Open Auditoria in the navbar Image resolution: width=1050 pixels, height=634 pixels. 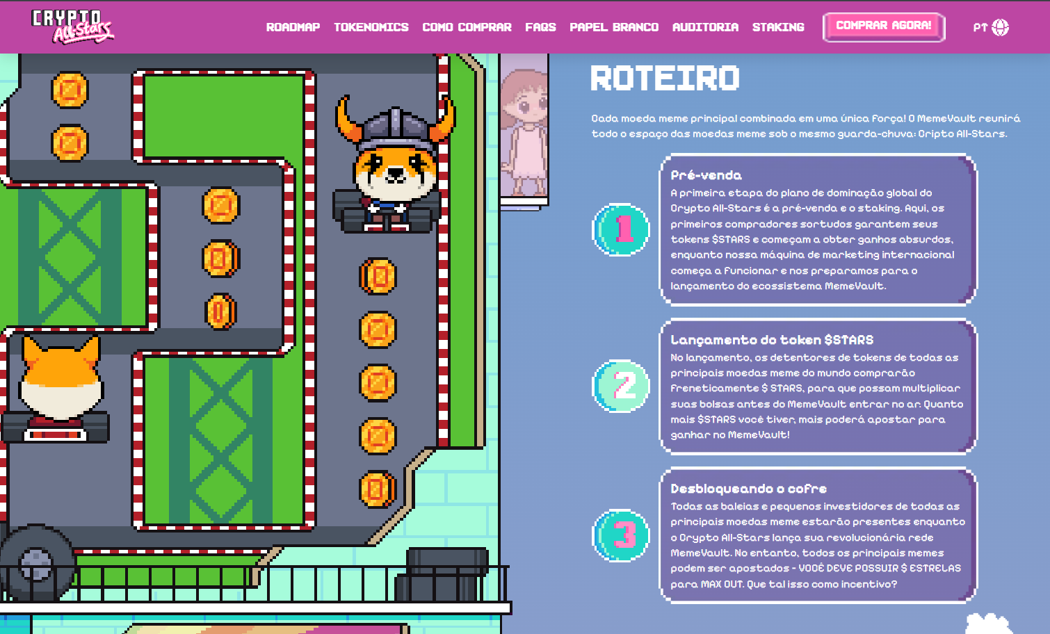coord(705,27)
